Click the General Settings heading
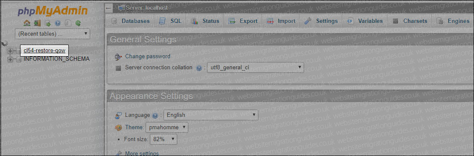The width and height of the screenshot is (474, 156). tap(143, 40)
